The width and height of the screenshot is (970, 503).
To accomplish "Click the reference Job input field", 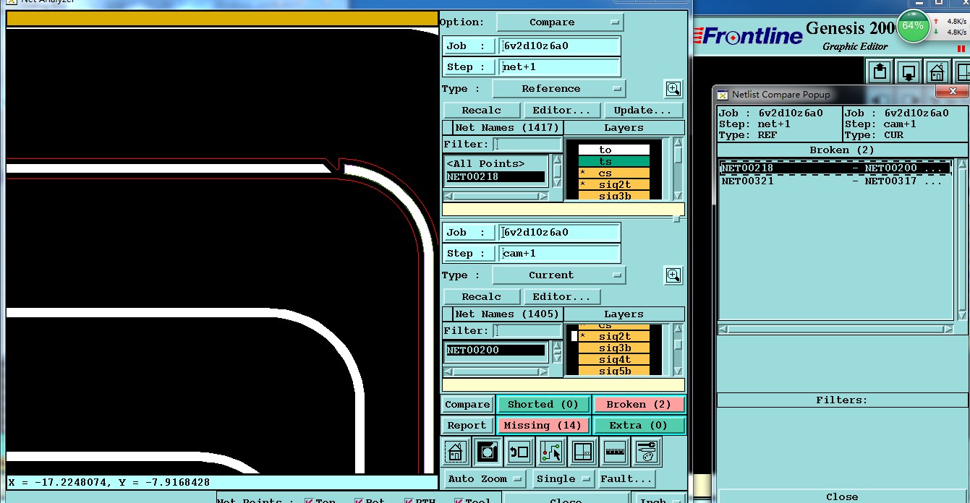I will 559,46.
